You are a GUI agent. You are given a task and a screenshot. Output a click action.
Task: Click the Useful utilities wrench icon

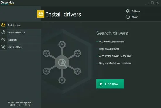point(3,47)
